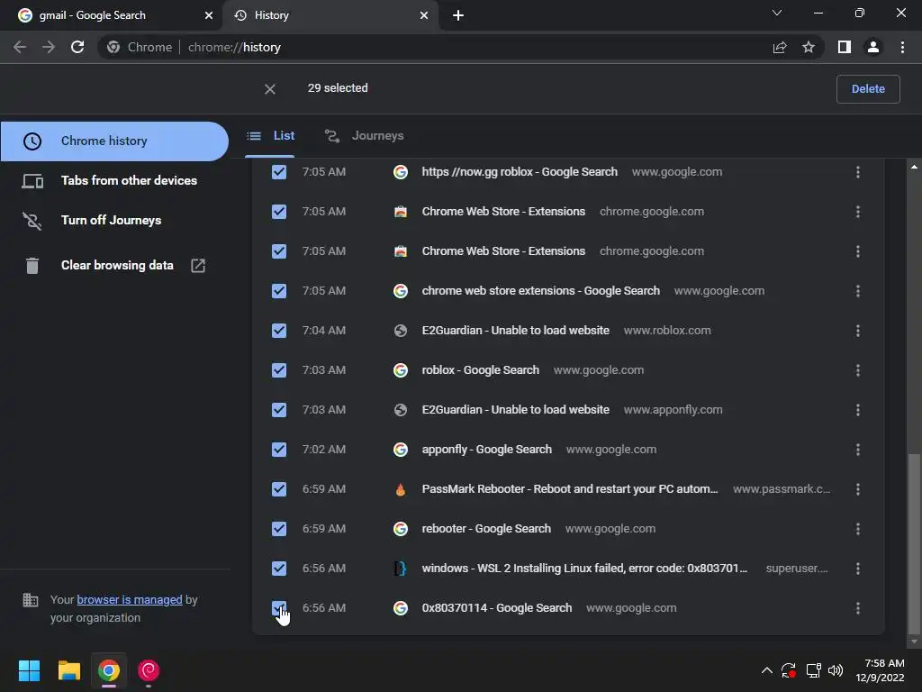Open File Explorer from the taskbar
922x692 pixels.
tap(68, 670)
